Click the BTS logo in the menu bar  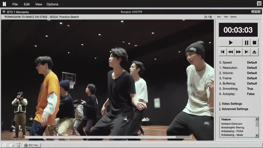[x=4, y=4]
